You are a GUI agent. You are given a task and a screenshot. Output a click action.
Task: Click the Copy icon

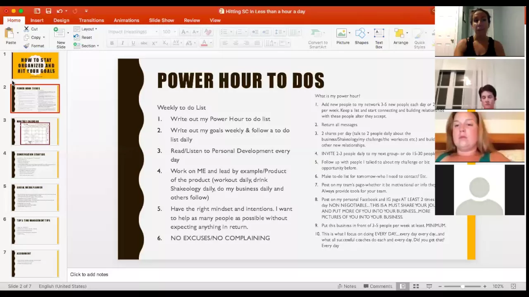26,37
